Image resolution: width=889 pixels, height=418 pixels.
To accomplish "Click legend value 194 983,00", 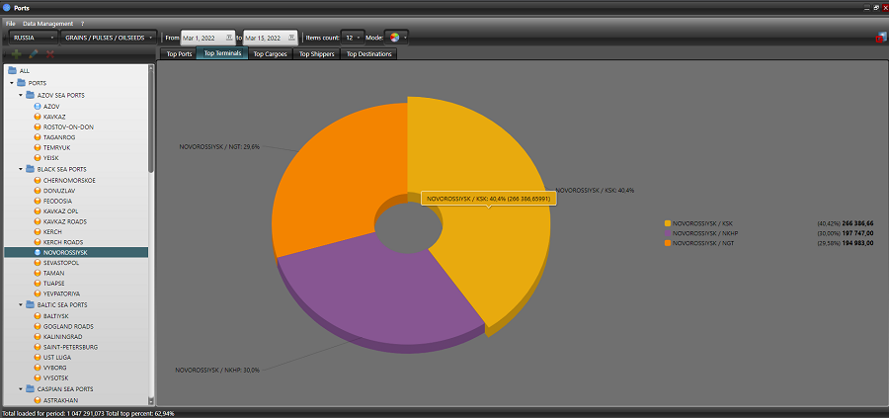I will (857, 243).
